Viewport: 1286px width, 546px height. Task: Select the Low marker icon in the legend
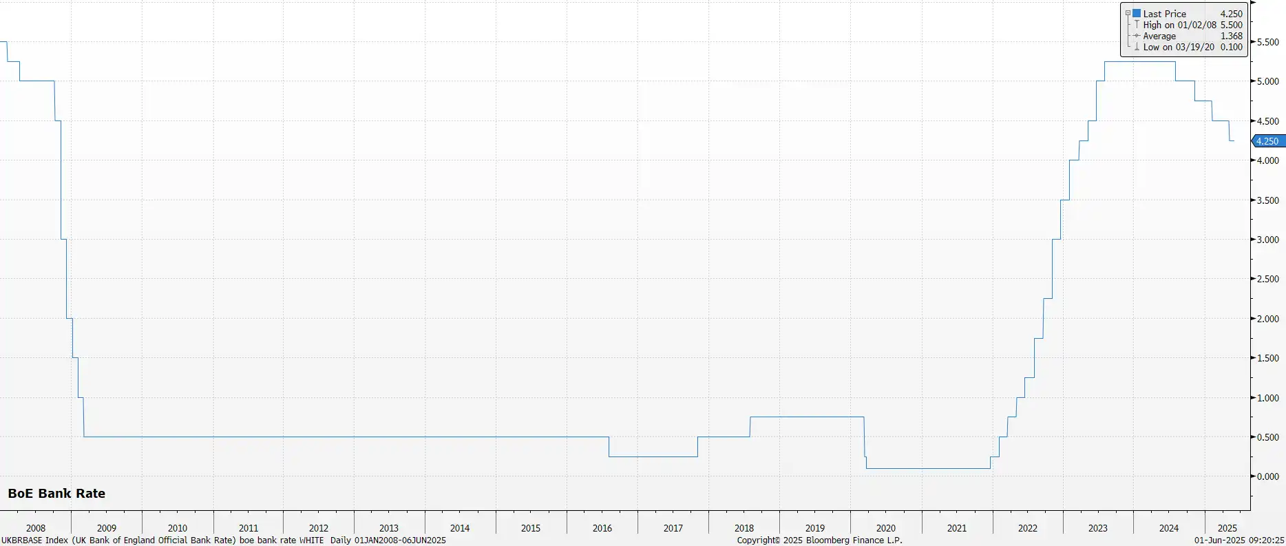(1137, 47)
